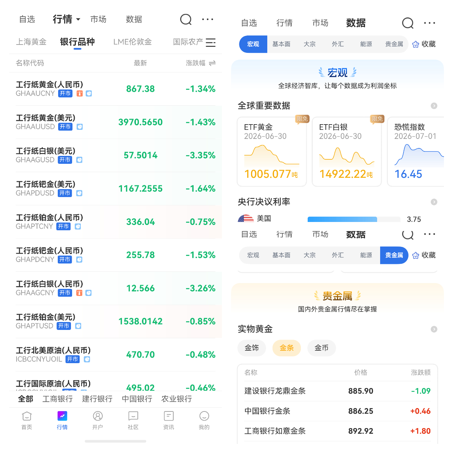Open the 恐慌指数 data card
This screenshot has width=453, height=453.
click(416, 152)
